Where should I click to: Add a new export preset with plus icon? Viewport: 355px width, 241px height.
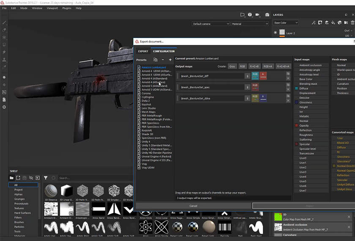(x=170, y=60)
